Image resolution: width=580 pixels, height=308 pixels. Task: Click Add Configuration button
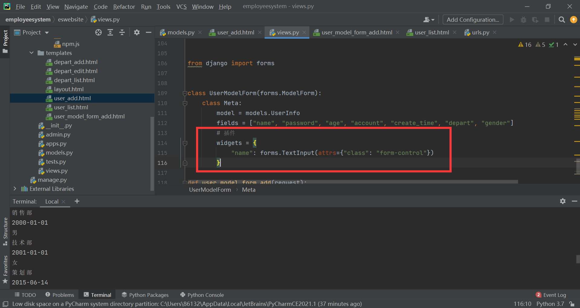473,20
